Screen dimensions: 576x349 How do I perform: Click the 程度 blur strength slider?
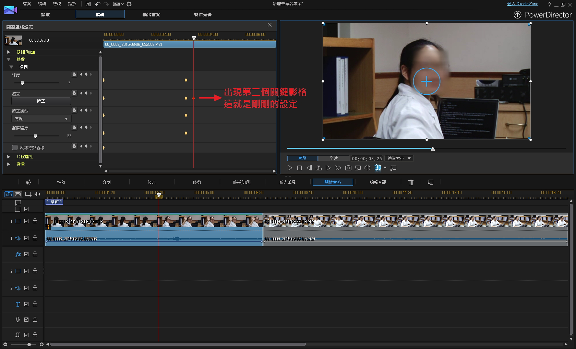22,83
